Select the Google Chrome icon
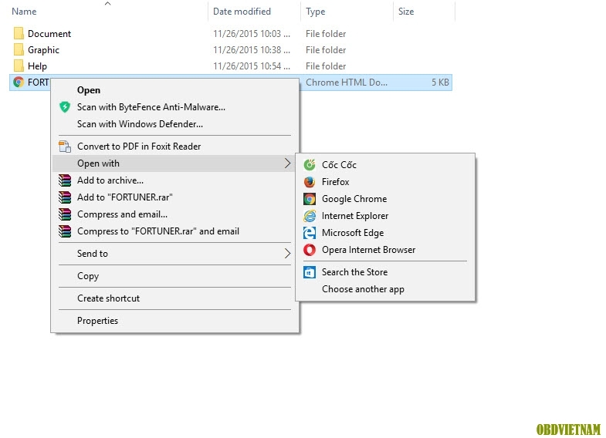The height and width of the screenshot is (438, 606). click(310, 199)
